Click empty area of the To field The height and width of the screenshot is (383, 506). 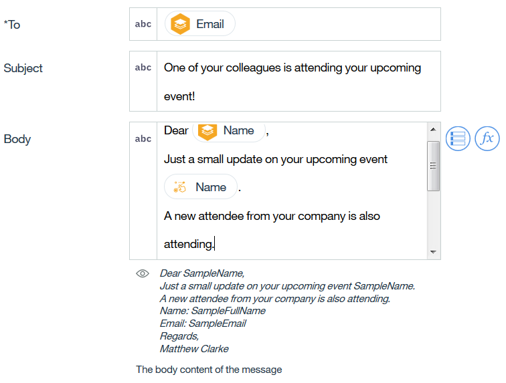pos(335,24)
